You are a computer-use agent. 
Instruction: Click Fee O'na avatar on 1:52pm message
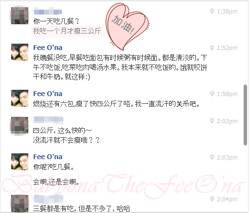(x=19, y=52)
